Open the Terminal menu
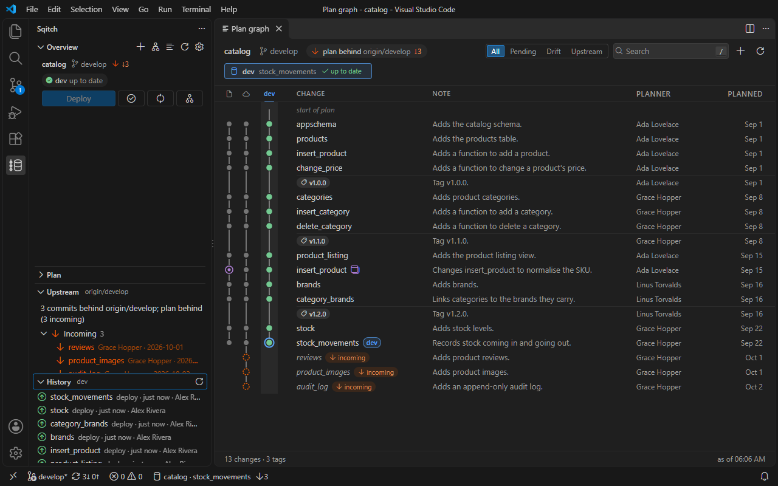 [x=196, y=9]
